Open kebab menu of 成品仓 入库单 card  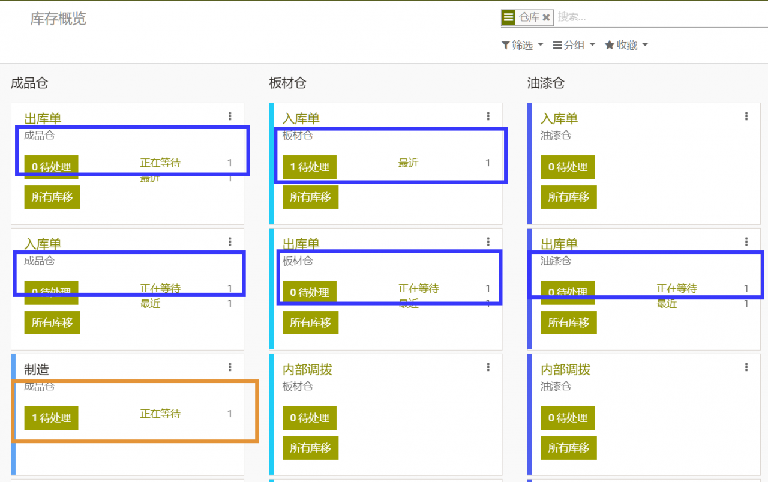[x=230, y=242]
